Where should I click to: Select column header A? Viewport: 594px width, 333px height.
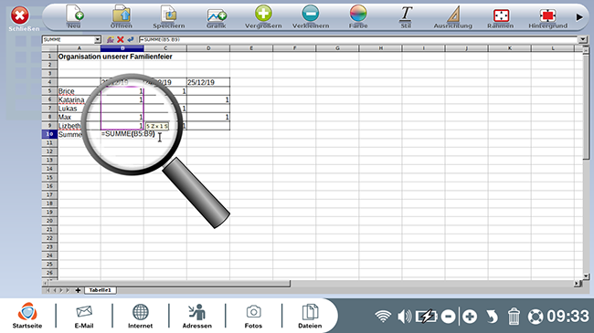click(80, 48)
